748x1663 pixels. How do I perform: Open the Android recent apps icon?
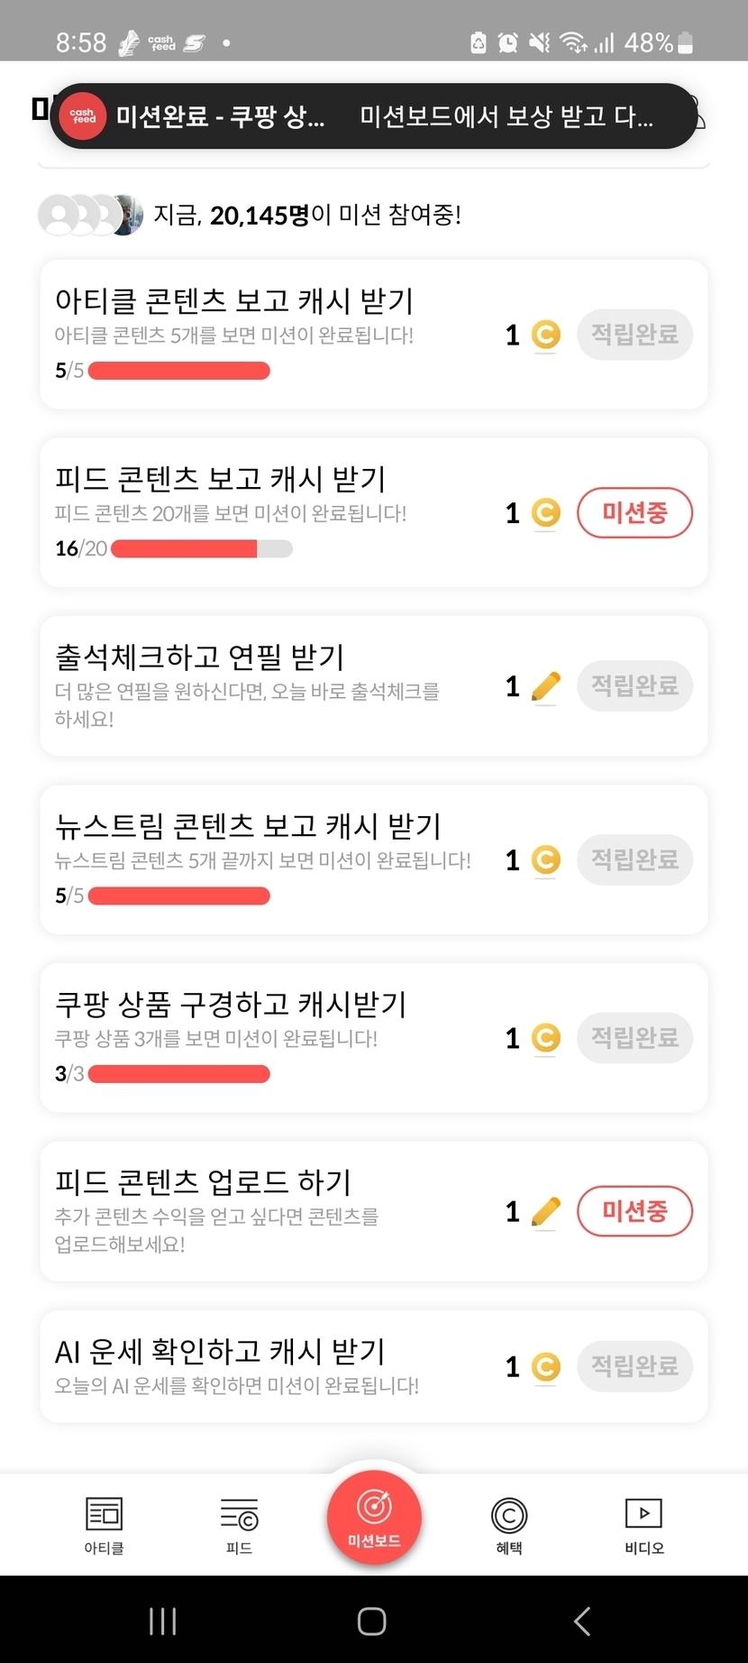(163, 1621)
